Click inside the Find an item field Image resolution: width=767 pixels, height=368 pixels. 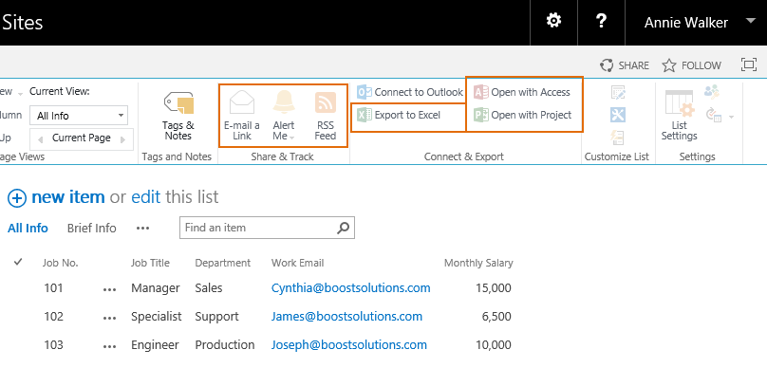[259, 228]
